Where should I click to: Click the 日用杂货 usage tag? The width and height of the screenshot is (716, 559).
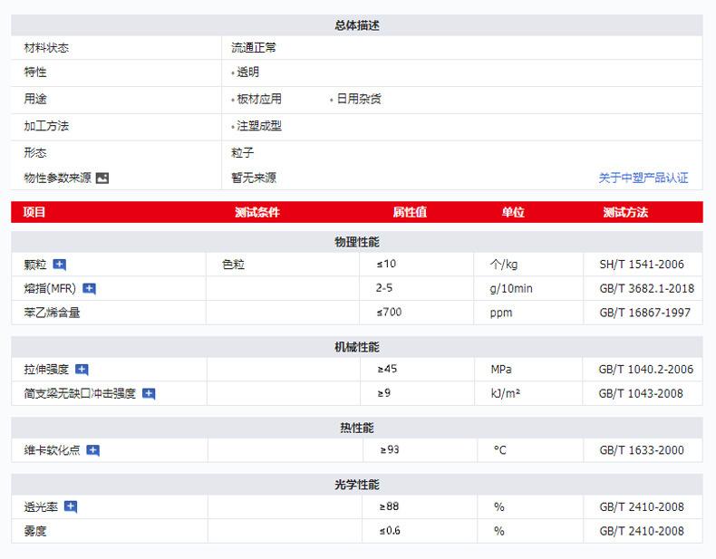pos(358,99)
